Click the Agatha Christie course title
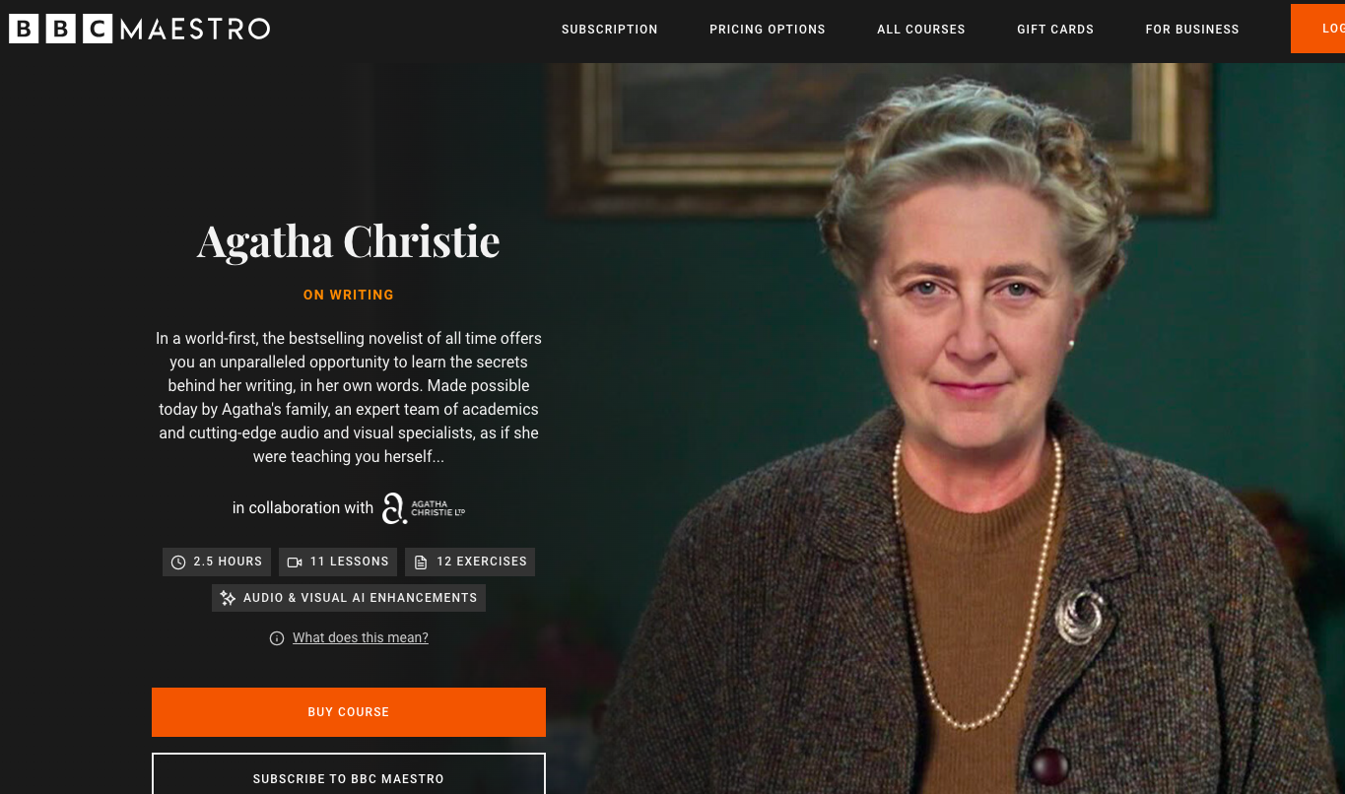1345x794 pixels. pyautogui.click(x=349, y=241)
